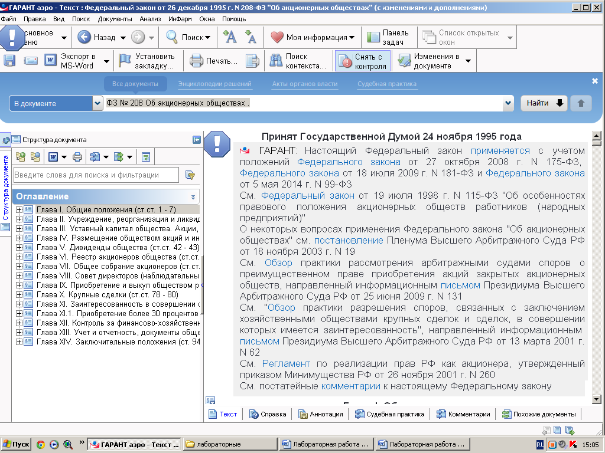The width and height of the screenshot is (605, 453).
Task: Click Word export icon in structure panel toolbar
Action: click(x=53, y=157)
